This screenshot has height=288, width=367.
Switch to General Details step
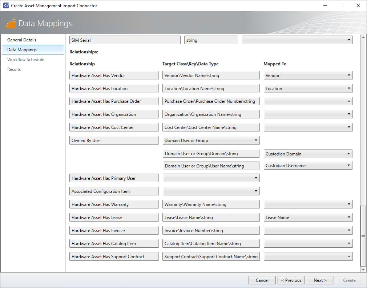(x=22, y=40)
